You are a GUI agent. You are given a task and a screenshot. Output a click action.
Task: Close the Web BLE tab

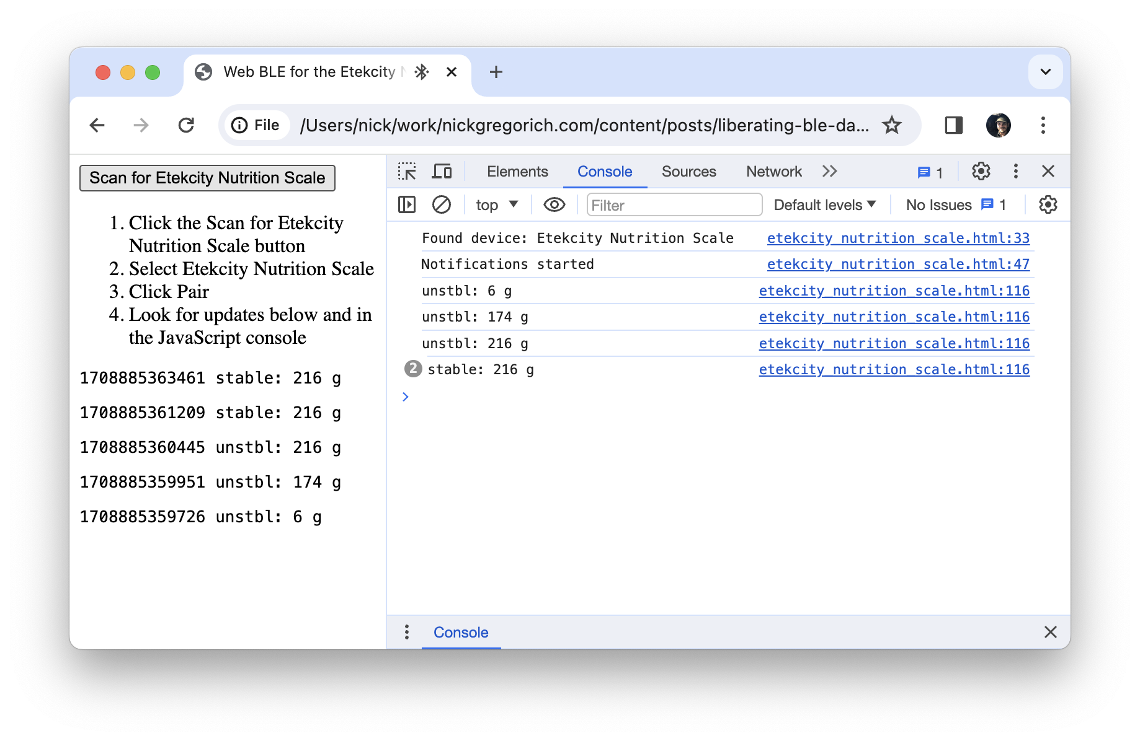tap(452, 72)
